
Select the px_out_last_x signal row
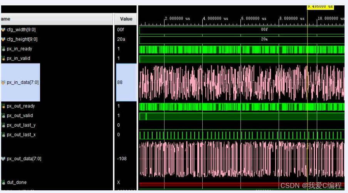[x=21, y=135]
